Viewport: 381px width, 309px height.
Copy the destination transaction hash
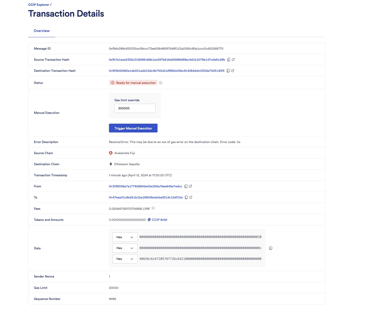[228, 71]
